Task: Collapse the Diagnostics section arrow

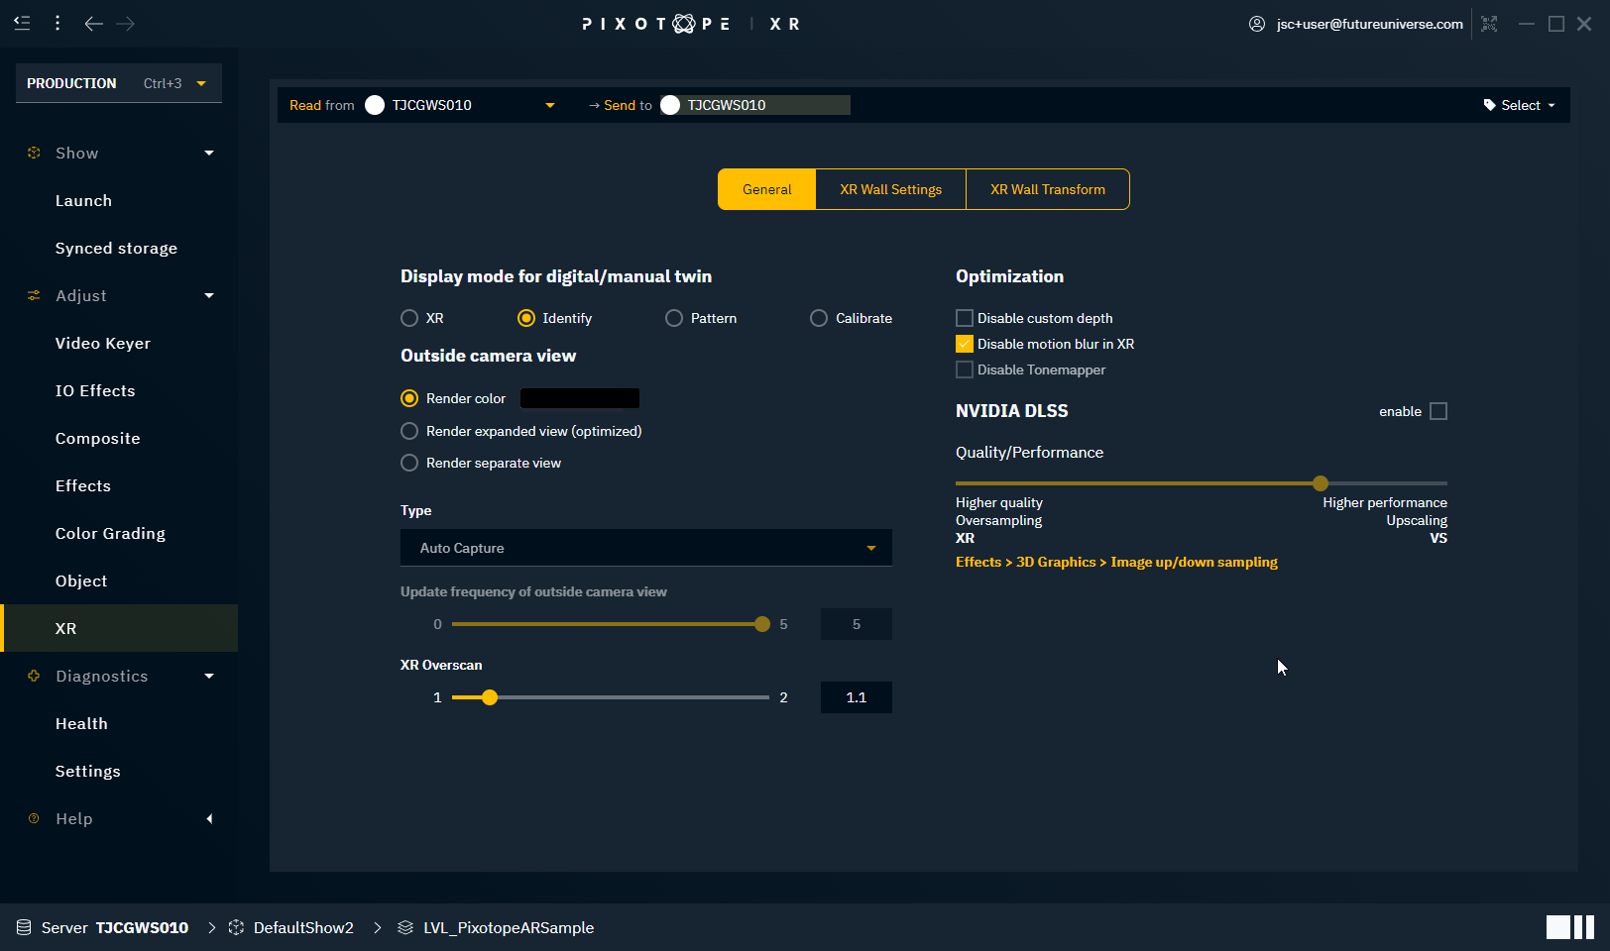Action: point(209,676)
